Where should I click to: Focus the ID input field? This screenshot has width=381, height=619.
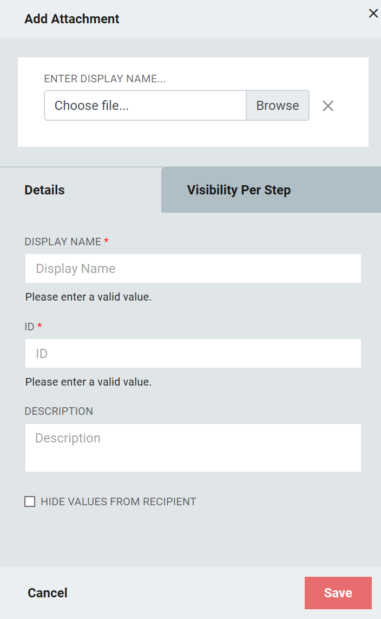pos(193,353)
